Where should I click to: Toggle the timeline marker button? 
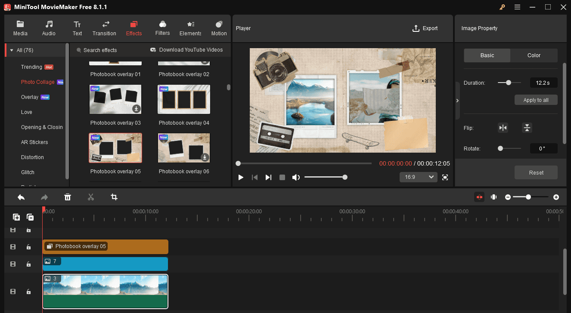tap(494, 197)
